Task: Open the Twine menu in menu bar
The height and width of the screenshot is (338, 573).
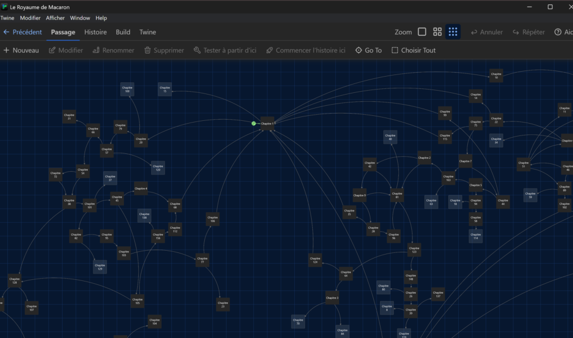Action: [x=7, y=18]
